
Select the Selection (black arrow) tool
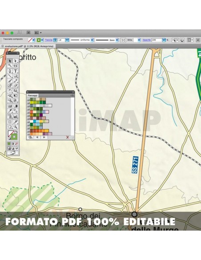[10, 61]
